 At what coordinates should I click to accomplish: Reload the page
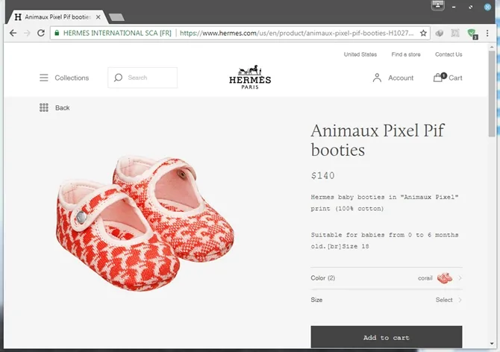coord(42,34)
